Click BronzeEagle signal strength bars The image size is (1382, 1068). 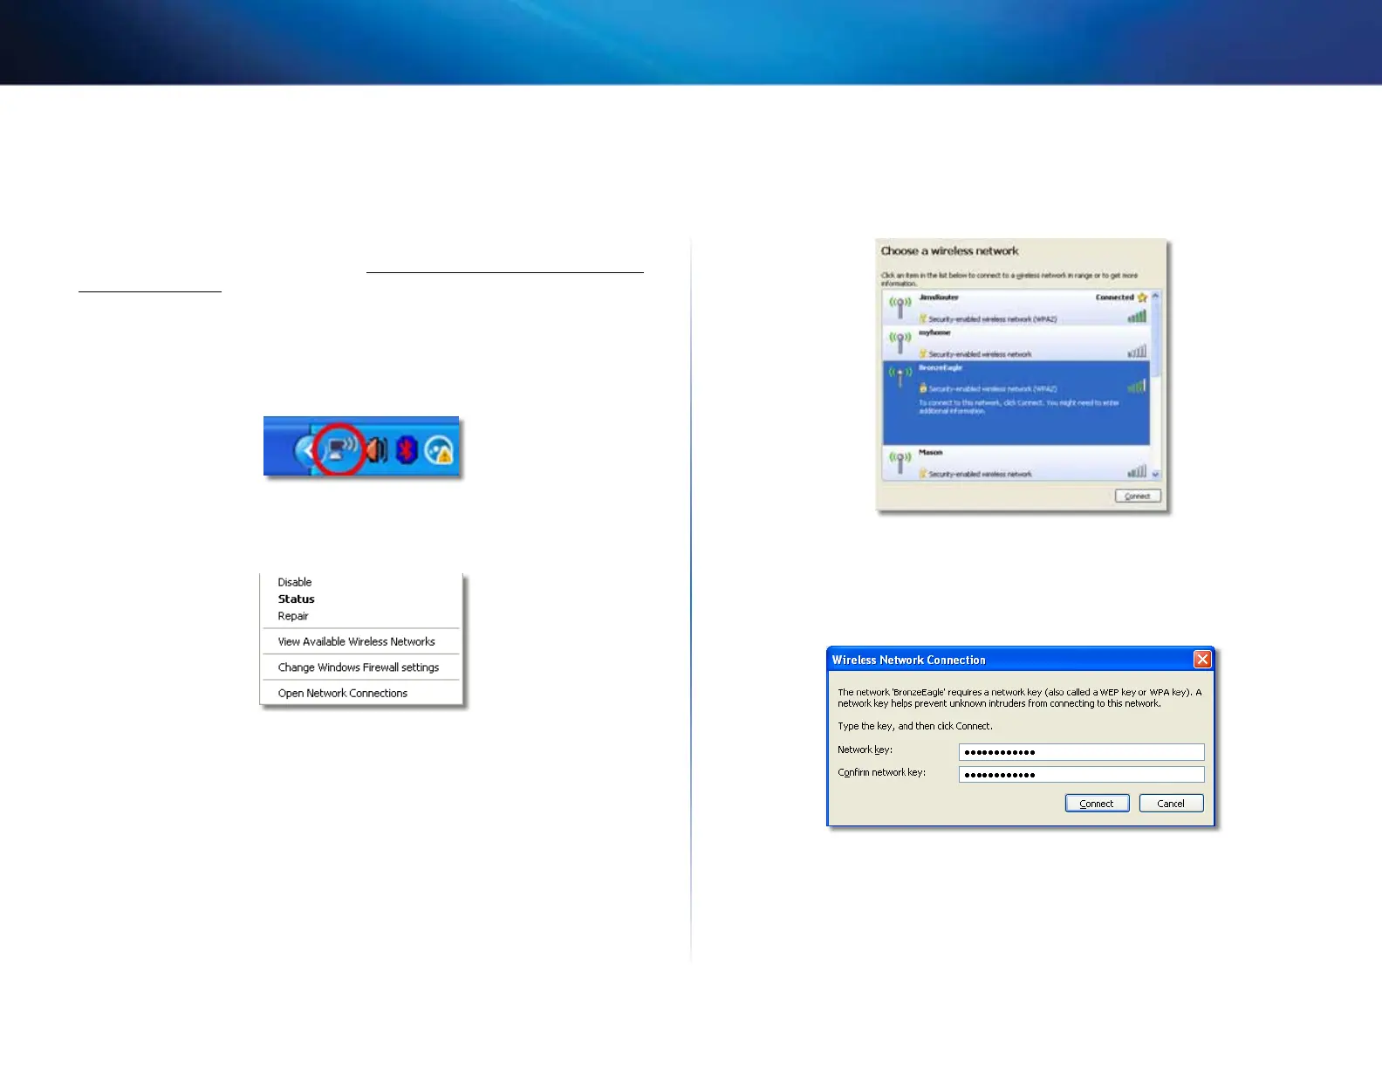(x=1137, y=386)
